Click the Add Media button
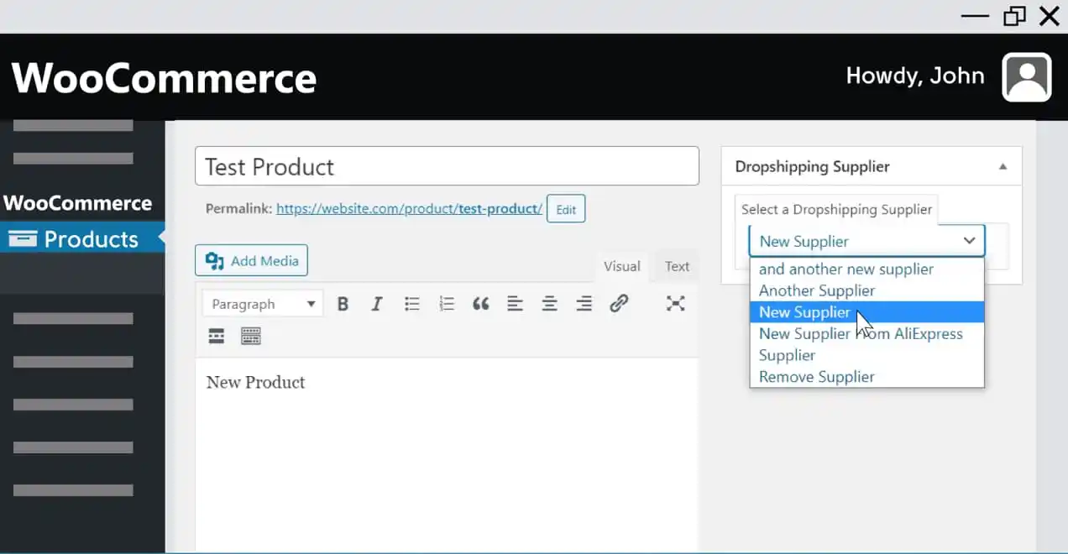Viewport: 1068px width, 554px height. pos(252,260)
